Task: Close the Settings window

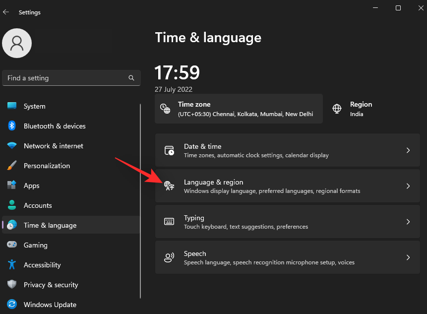Action: pos(421,8)
